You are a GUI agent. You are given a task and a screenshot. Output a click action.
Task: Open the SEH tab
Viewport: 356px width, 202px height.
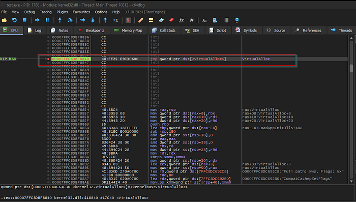tap(193, 30)
